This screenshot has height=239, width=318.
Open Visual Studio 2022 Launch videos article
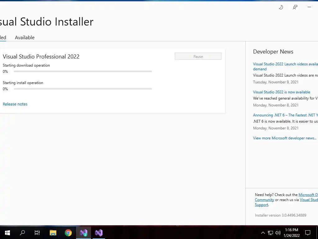click(285, 67)
